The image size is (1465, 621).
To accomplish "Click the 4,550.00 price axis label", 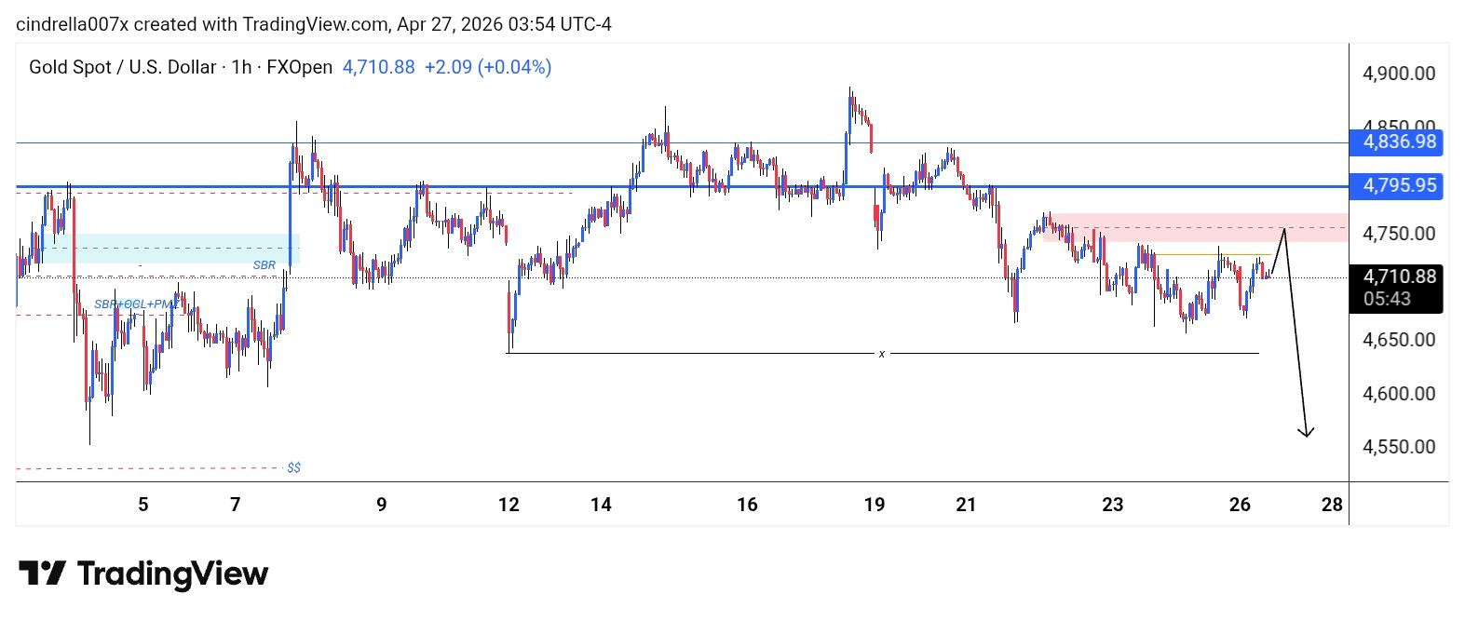I will (1399, 447).
